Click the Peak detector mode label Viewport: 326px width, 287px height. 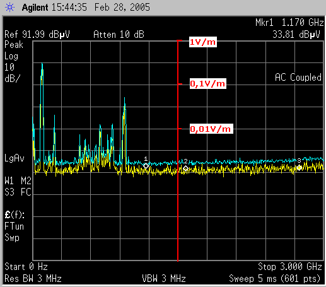click(14, 45)
